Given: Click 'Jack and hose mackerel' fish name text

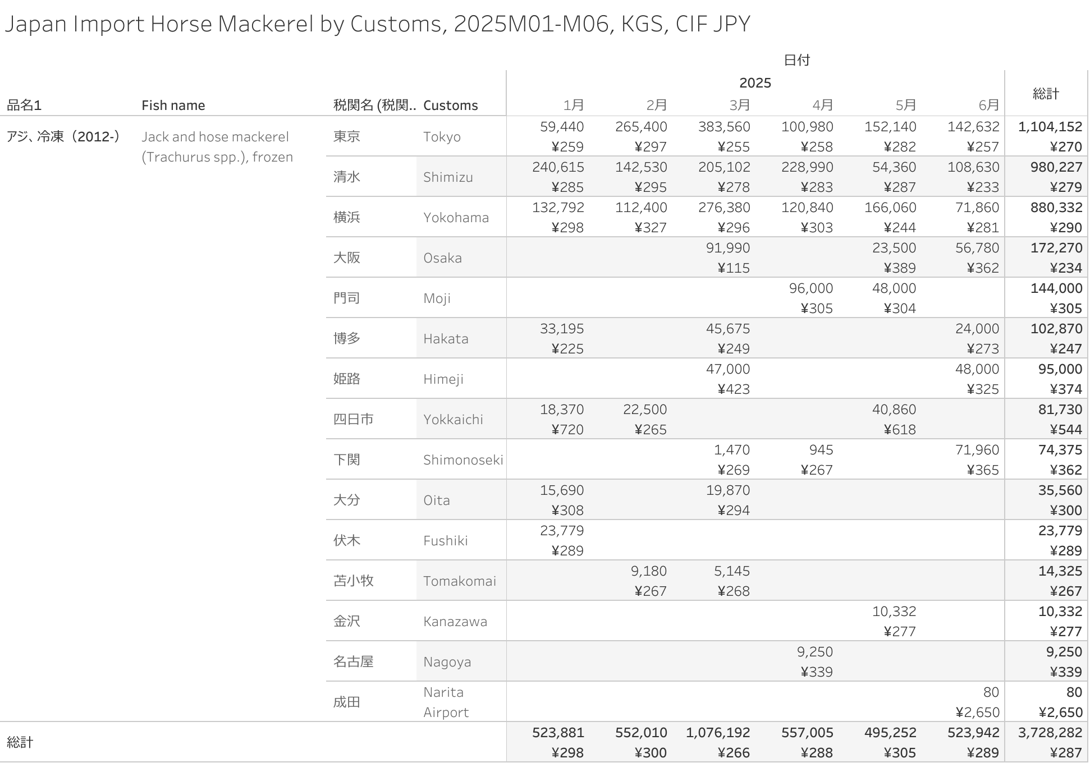Looking at the screenshot, I should tap(215, 136).
